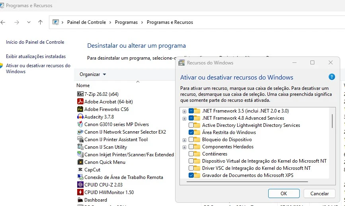Image resolution: width=345 pixels, height=206 pixels.
Task: Toggle .NET Framework 3.5 checkbox
Action: coord(191,111)
